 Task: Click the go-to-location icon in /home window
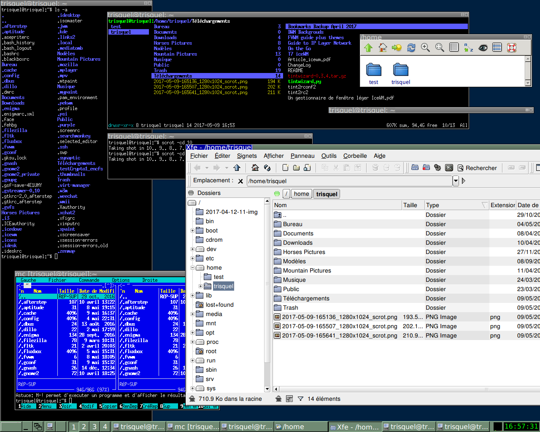(x=397, y=48)
